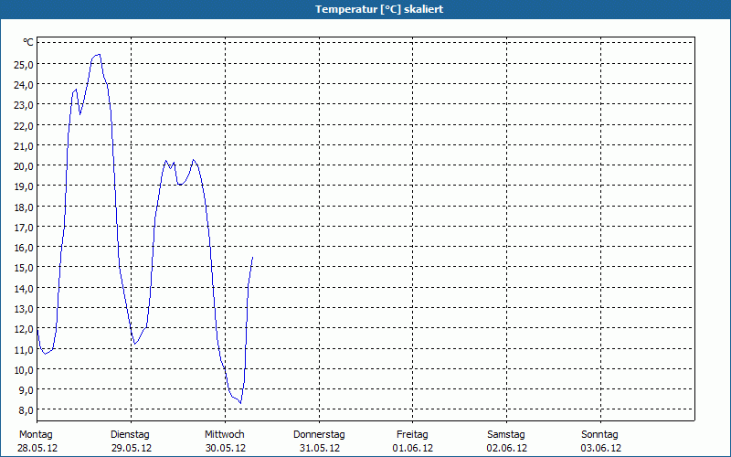Screen dimensions: 731x457
Task: Select the 21,0 axis label
Action: tap(24, 146)
